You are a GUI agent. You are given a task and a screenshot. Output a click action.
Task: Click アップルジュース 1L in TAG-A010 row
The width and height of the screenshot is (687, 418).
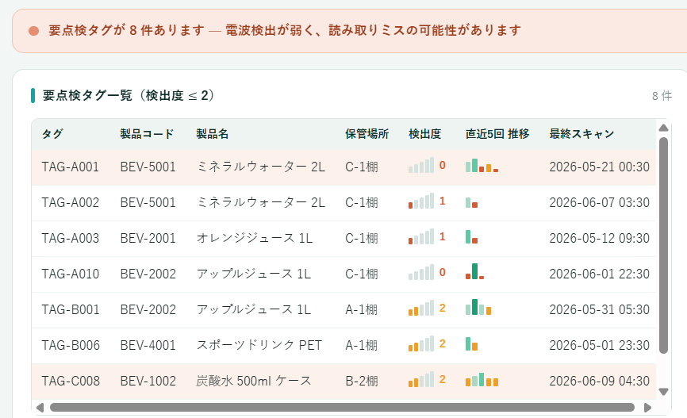tap(253, 274)
